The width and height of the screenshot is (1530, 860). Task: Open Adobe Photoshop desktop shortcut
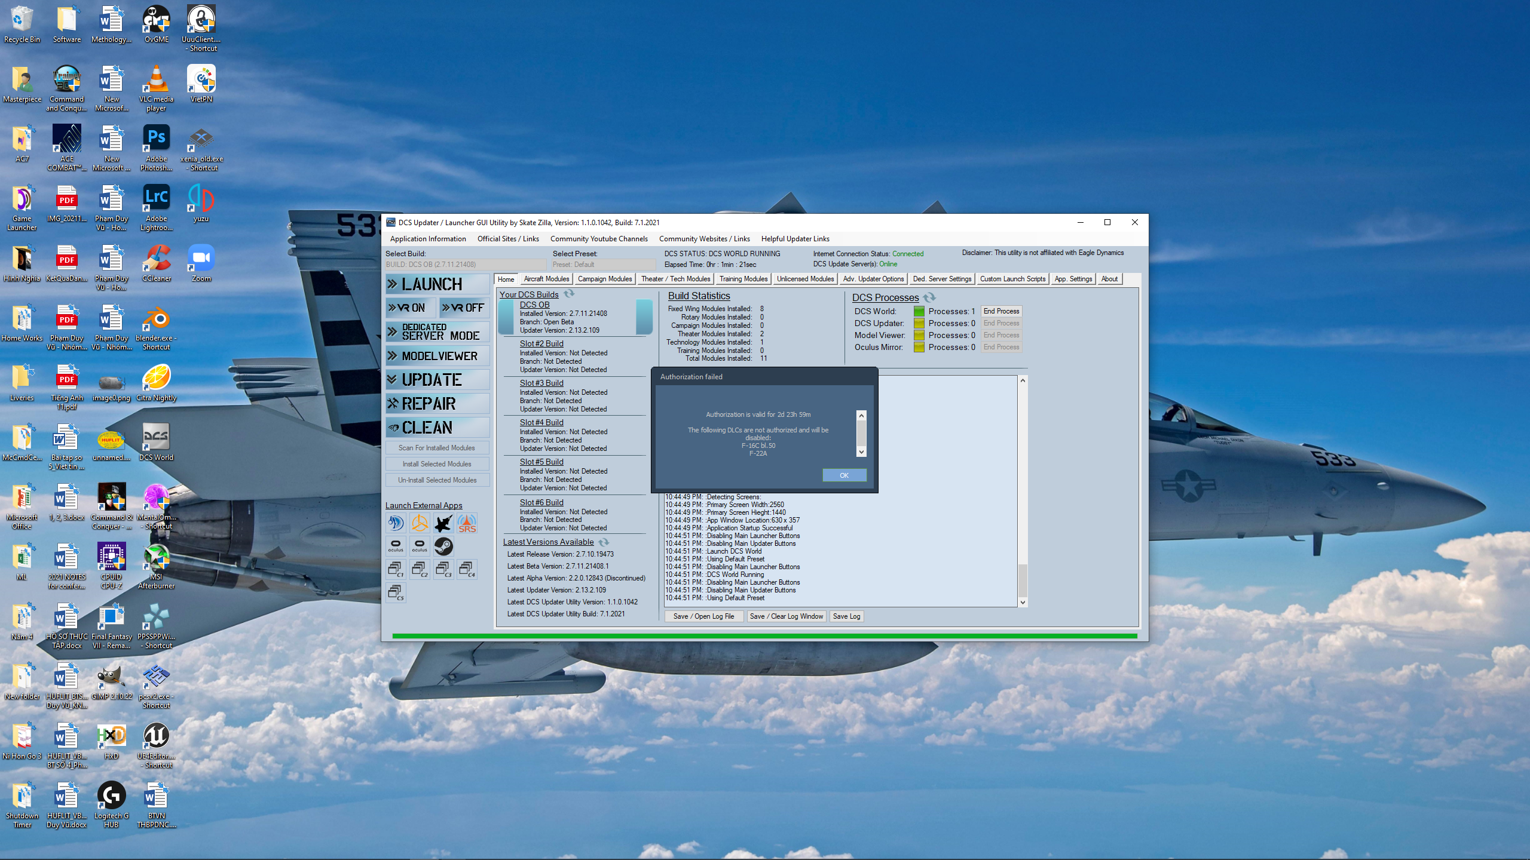click(x=156, y=148)
